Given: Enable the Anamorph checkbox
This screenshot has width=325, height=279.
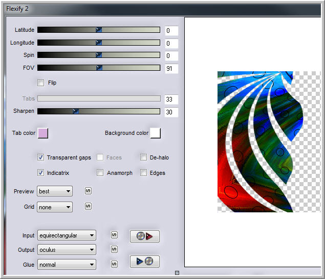Looking at the screenshot, I should [x=100, y=173].
